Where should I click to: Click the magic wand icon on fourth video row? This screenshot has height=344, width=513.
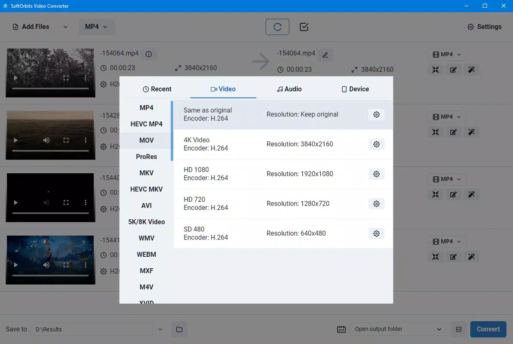pyautogui.click(x=471, y=257)
